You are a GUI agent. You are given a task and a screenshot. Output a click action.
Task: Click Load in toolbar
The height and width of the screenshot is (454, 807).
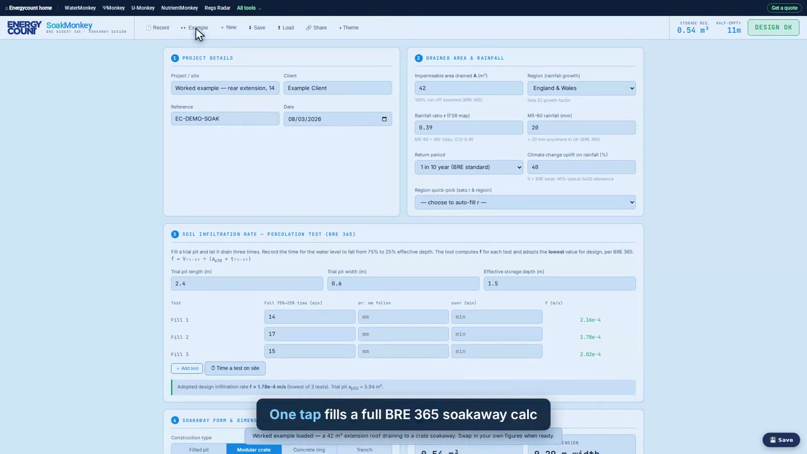point(286,28)
